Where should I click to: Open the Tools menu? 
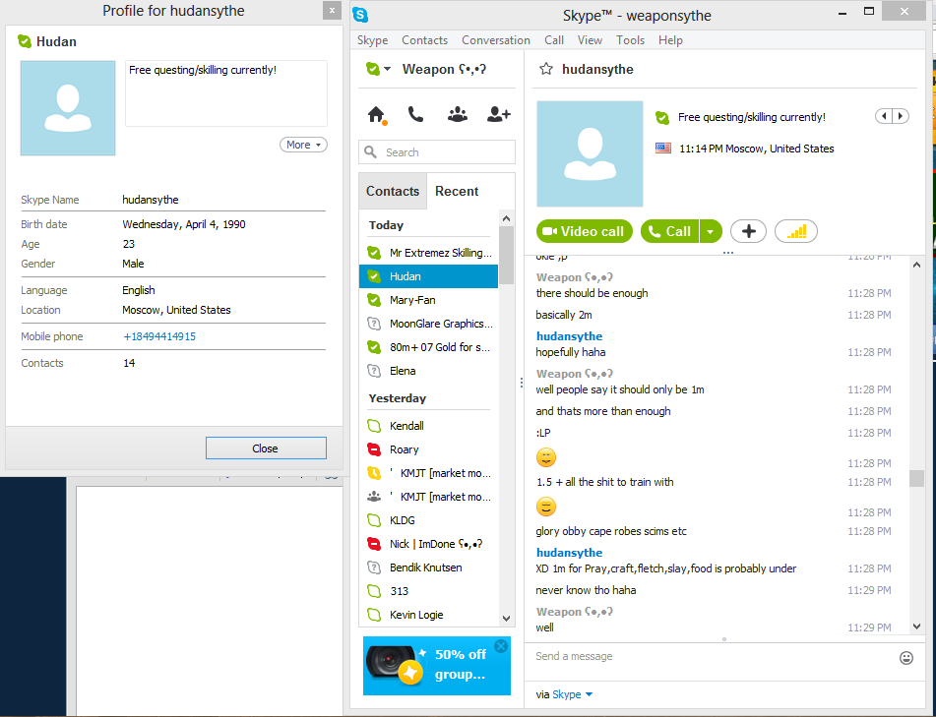630,40
